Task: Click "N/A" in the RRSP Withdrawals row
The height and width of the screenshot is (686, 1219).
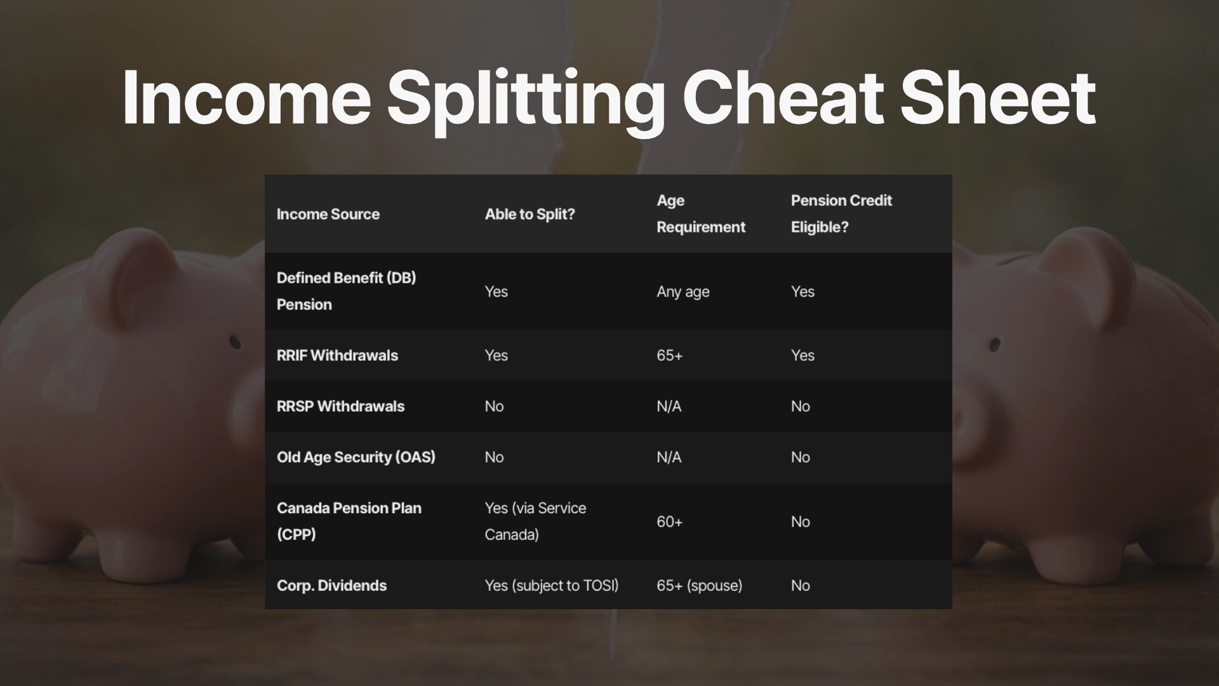Action: (669, 406)
